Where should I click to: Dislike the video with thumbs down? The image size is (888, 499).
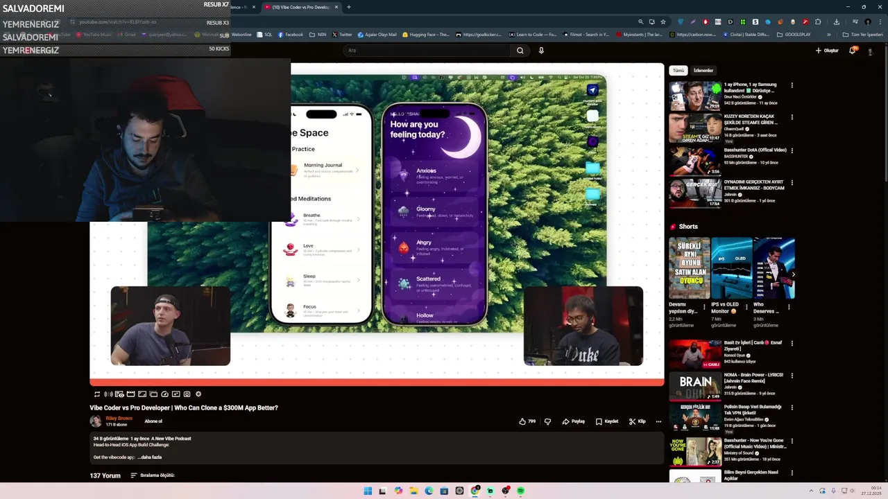[547, 421]
